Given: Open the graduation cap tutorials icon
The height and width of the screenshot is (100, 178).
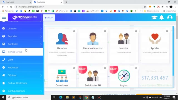Looking at the screenshot, I should (154, 17).
